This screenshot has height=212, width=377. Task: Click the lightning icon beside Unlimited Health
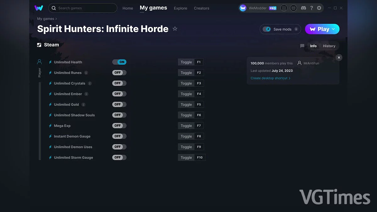coord(50,62)
